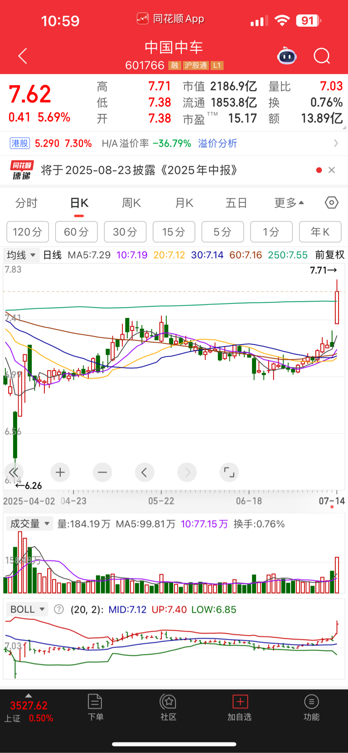Screen dimensions: 348x753
Task: Open 下单 order icon
Action: tap(95, 707)
